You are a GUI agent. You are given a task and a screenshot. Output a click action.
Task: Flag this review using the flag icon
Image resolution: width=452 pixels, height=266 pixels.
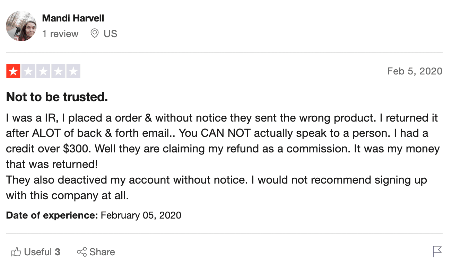point(437,252)
